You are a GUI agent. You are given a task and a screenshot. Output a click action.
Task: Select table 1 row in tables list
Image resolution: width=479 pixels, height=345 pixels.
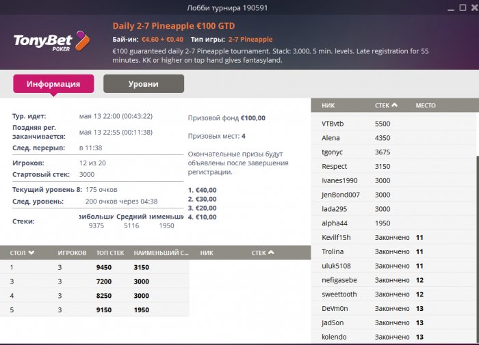[96, 267]
